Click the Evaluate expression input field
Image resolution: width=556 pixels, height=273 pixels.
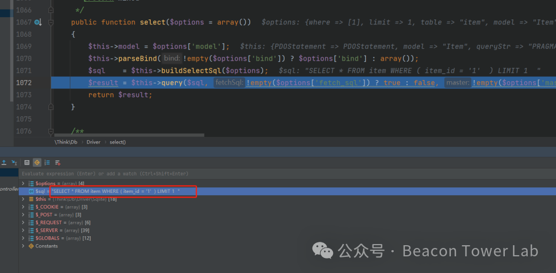287,173
